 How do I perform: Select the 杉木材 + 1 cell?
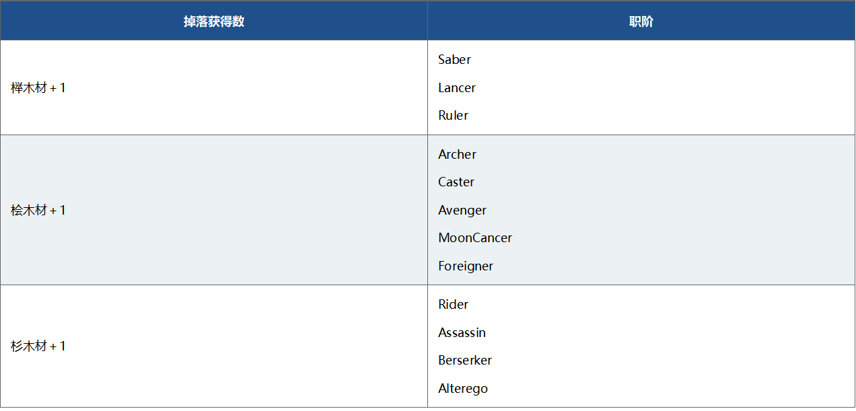(38, 346)
